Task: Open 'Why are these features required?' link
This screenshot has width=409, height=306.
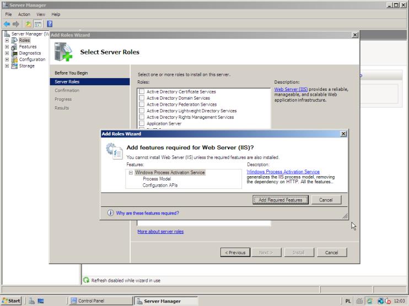Action: 147,213
